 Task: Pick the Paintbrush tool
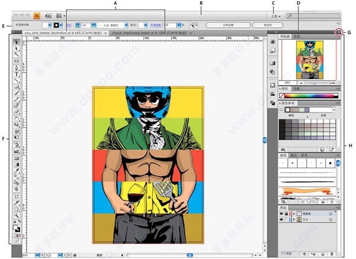click(x=17, y=93)
